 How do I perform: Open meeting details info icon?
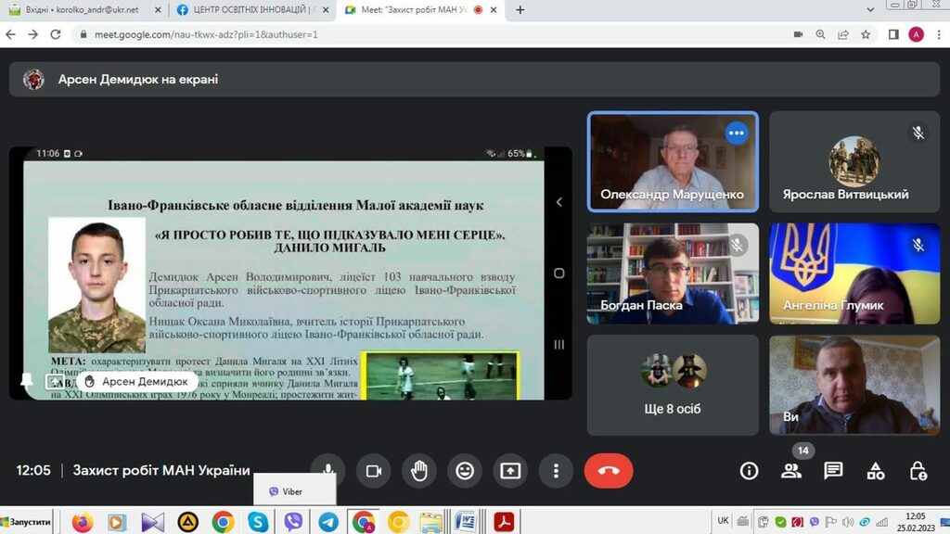pyautogui.click(x=749, y=471)
